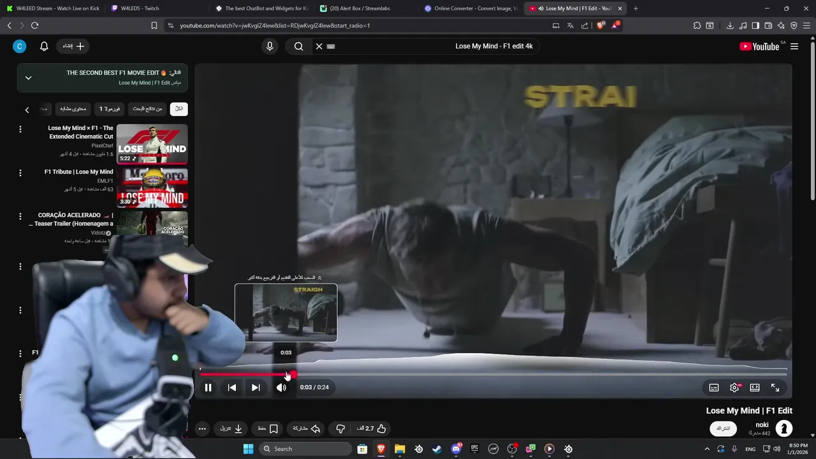Clear the YouTube search box with X
Image resolution: width=816 pixels, height=459 pixels.
tap(319, 47)
